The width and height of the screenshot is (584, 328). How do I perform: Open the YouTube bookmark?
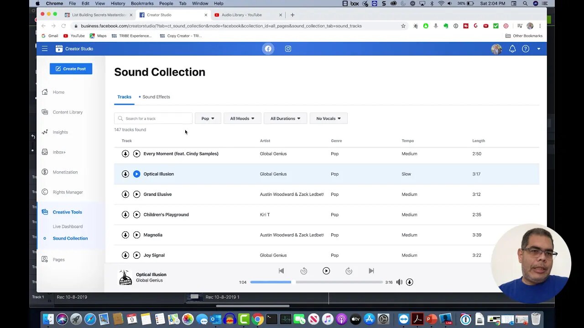pyautogui.click(x=74, y=36)
